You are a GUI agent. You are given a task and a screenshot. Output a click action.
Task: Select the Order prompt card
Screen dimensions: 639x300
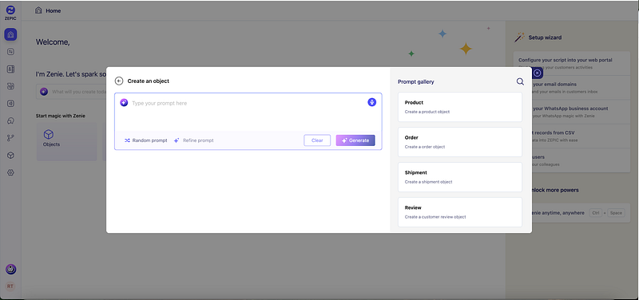(x=460, y=142)
